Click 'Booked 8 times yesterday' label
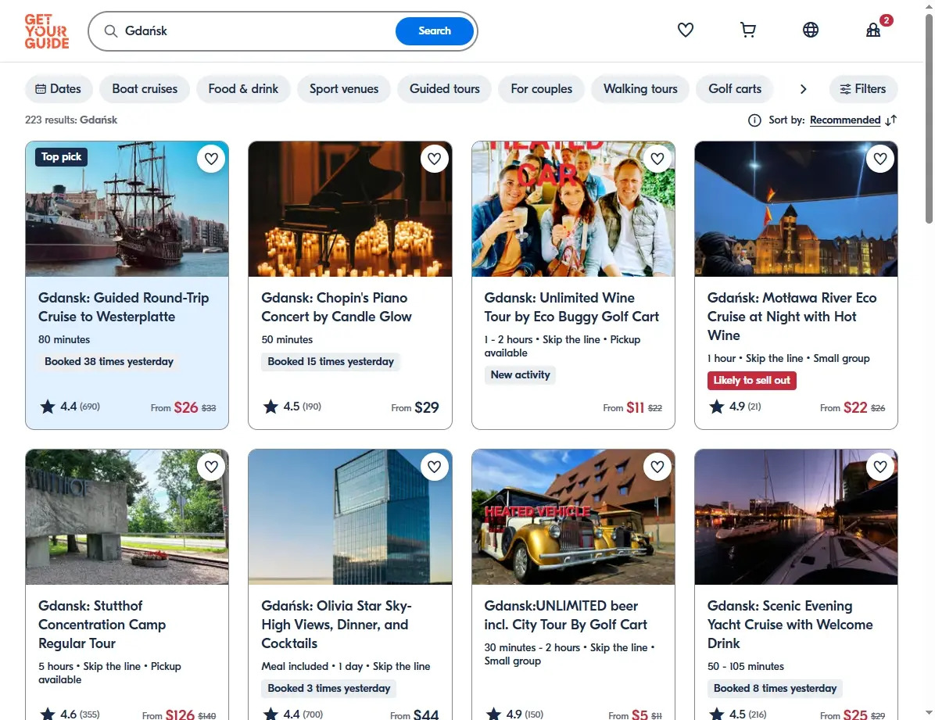The height and width of the screenshot is (720, 935). (776, 689)
